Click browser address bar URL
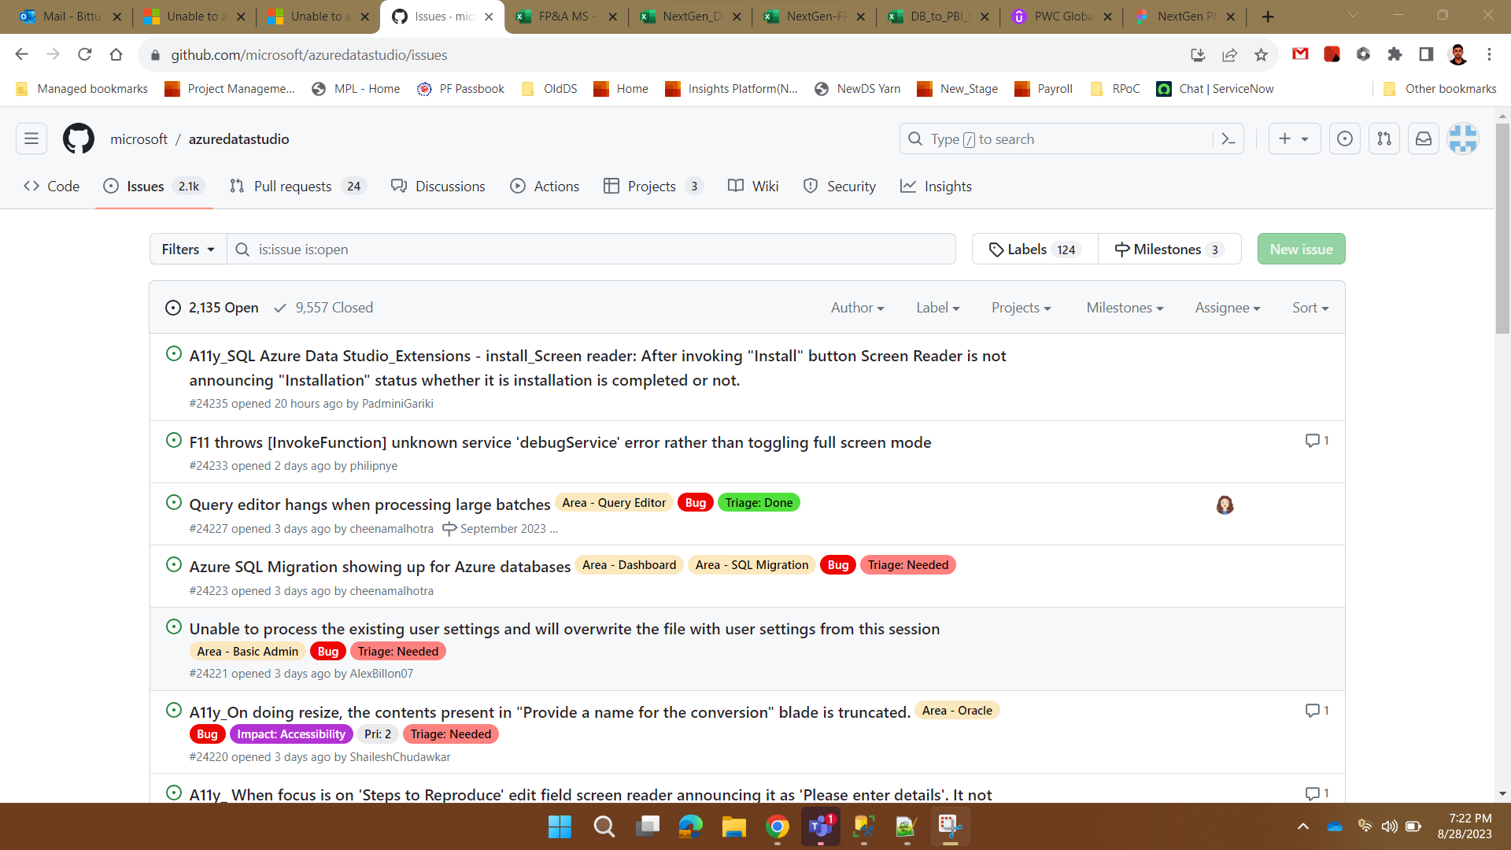Screen dimensions: 1511x850 (x=309, y=54)
